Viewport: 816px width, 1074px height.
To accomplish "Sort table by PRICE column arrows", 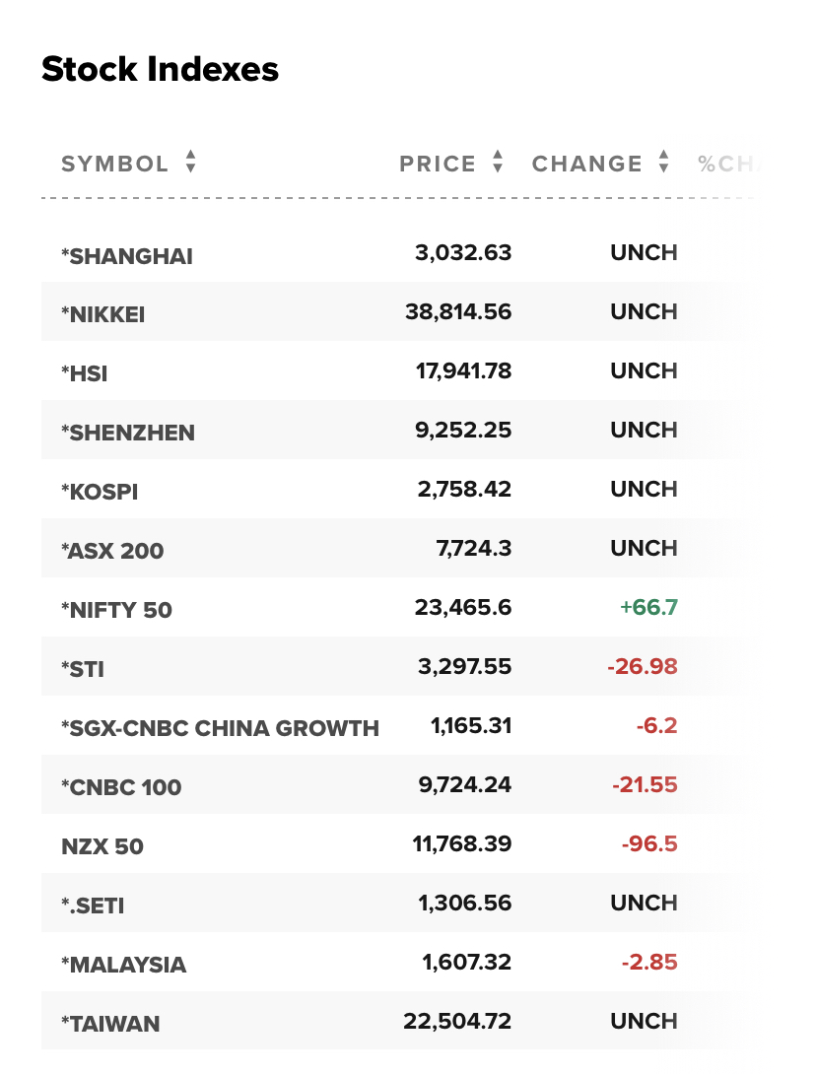I will 498,162.
